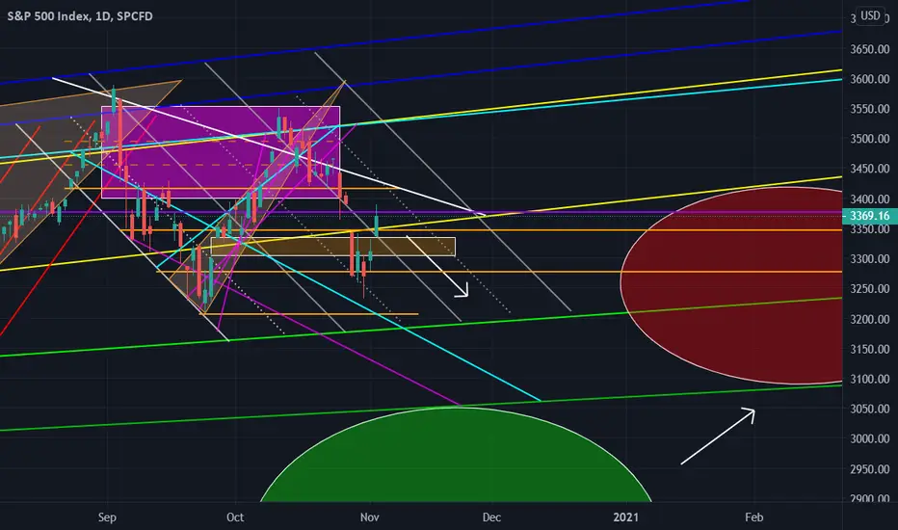Select the current price label 3369.16
Viewport: 898px width, 530px height.
tap(870, 216)
